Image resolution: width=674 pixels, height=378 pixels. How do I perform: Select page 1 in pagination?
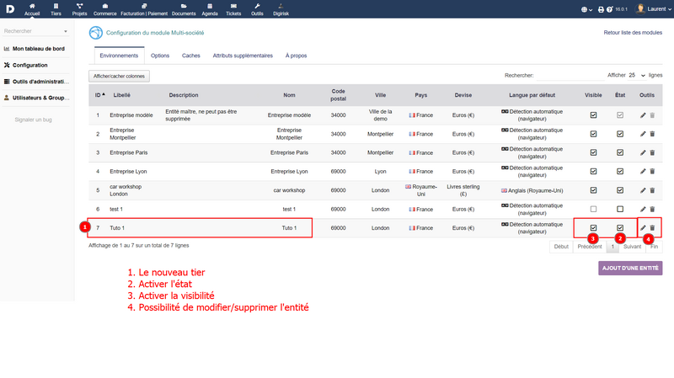612,247
